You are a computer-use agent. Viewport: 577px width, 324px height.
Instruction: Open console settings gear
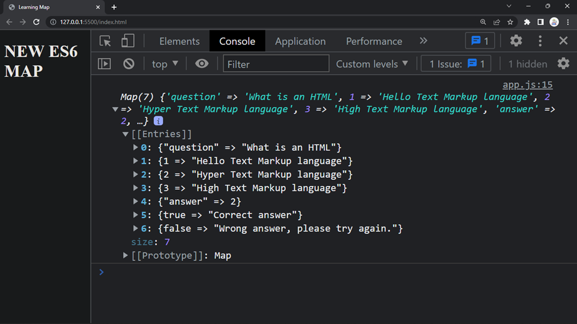point(563,64)
